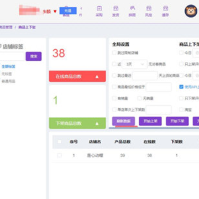Click the 商品最低价格低于 price input

(x=159, y=87)
